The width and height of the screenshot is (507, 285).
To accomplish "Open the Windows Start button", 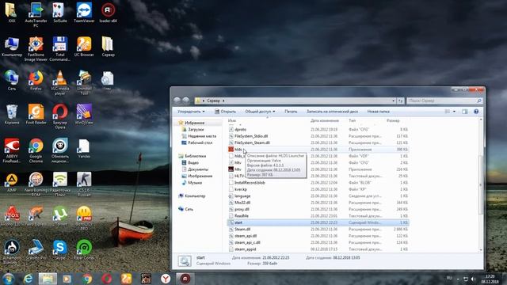I will [x=8, y=279].
